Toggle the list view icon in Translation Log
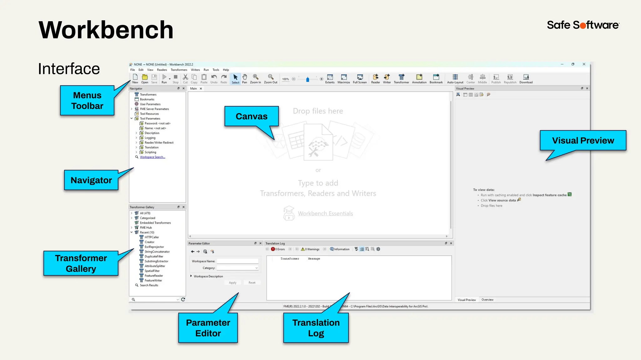The width and height of the screenshot is (641, 360). [x=362, y=249]
